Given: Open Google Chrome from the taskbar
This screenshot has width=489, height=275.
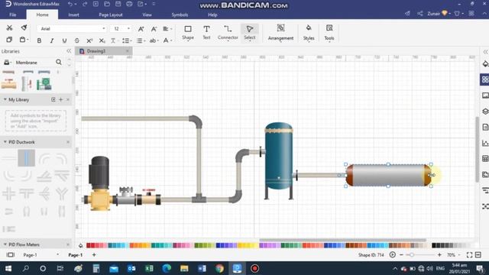Looking at the screenshot, I should point(219,268).
